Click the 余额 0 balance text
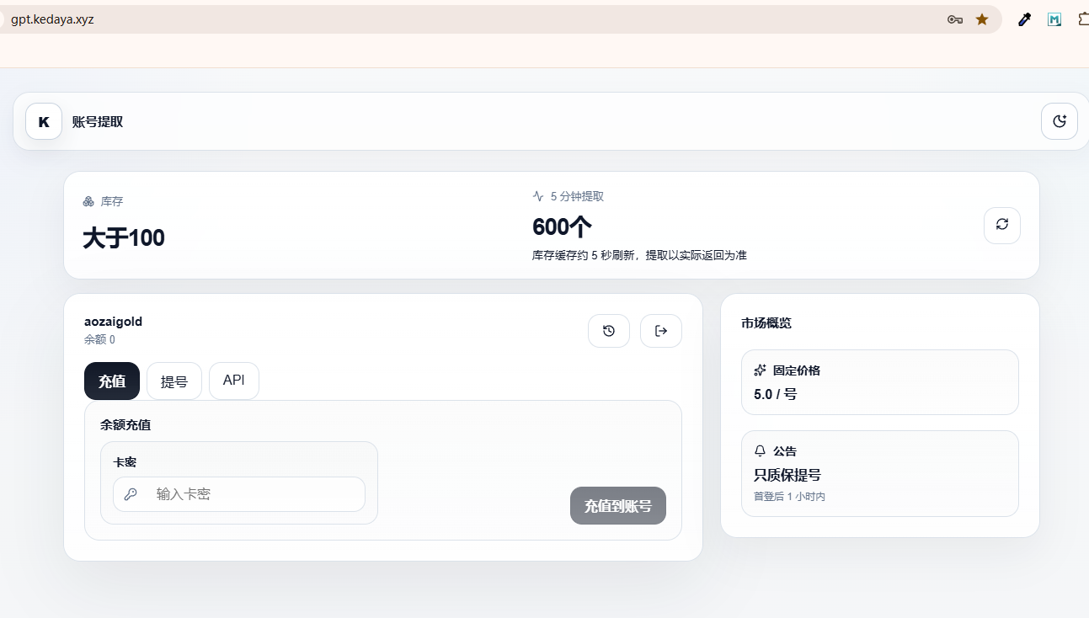 tap(99, 340)
